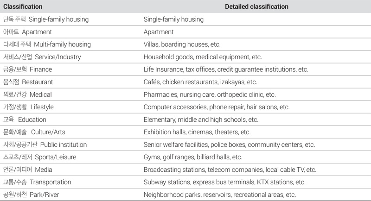Viewport: 371px width, 201px height.
Task: Click 'Household goods, medical equipment, etc.' cell
Action: click(203, 57)
